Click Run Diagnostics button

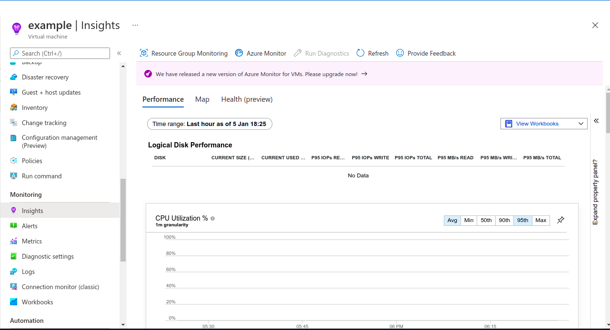321,53
